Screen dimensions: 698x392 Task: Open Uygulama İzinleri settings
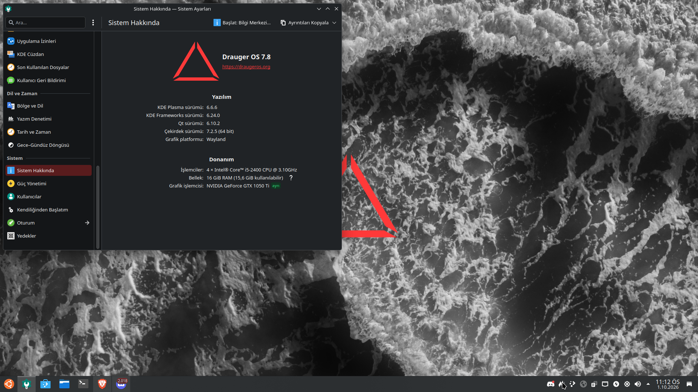pyautogui.click(x=48, y=41)
